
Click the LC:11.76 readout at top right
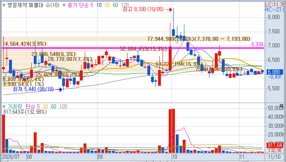[x=274, y=5]
